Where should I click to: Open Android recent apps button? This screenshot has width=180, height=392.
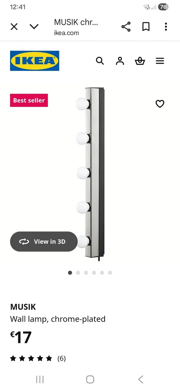point(40,379)
